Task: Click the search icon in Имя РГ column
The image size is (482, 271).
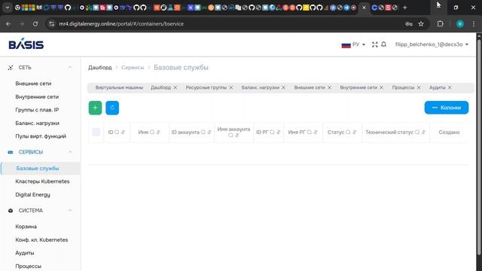Action: [310, 132]
